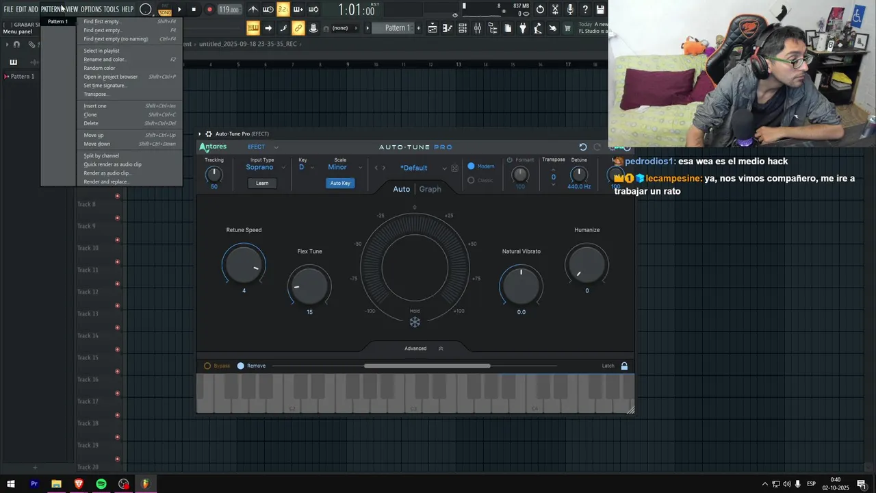
Task: Open the Channel rack view icon
Action: (x=463, y=28)
